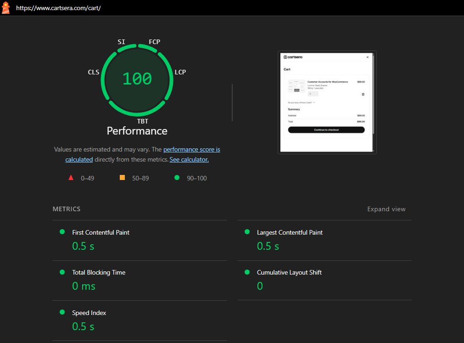Image resolution: width=464 pixels, height=343 pixels.
Task: Open the See calculator link
Action: pos(189,159)
